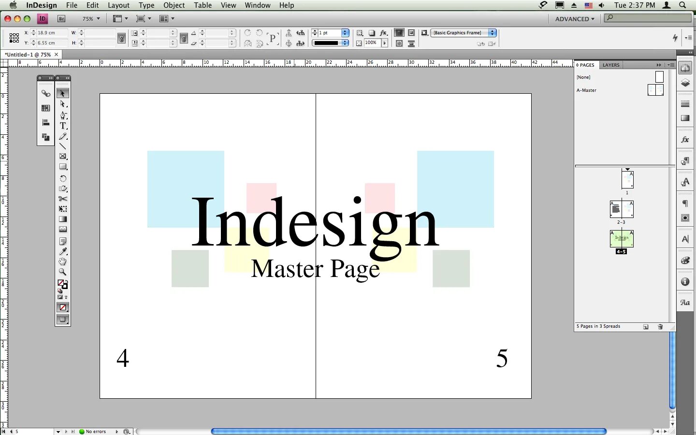Viewport: 696px width, 435px height.
Task: Click Create new page icon in Pages panel
Action: (x=646, y=327)
